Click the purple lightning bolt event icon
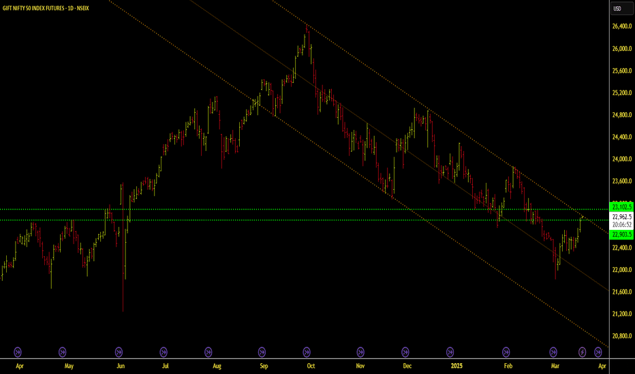The height and width of the screenshot is (374, 635). (x=582, y=352)
